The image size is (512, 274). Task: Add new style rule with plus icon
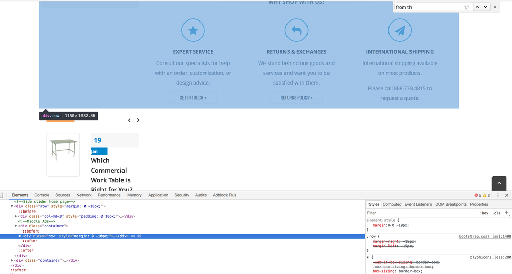507,213
